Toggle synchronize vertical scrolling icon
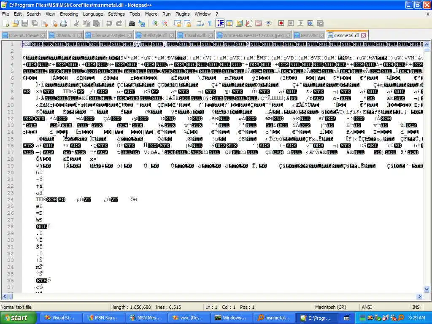 point(178,24)
